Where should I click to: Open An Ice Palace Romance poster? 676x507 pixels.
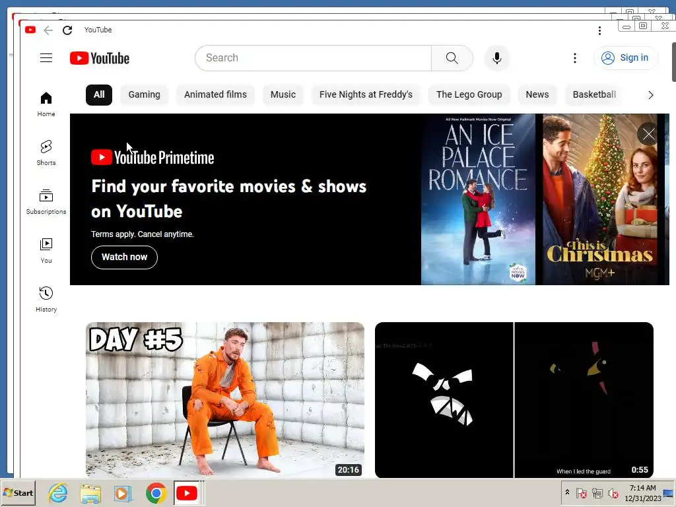[x=478, y=199]
